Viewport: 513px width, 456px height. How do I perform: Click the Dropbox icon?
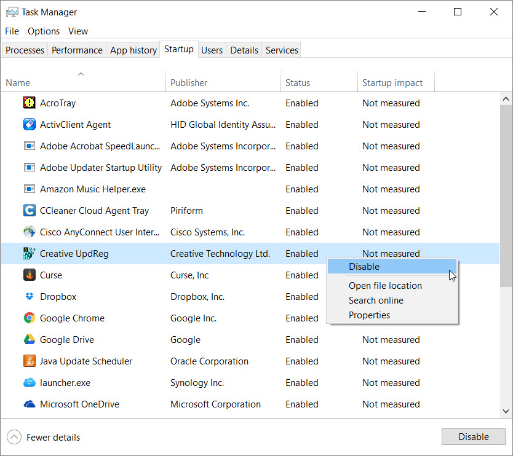pos(29,296)
